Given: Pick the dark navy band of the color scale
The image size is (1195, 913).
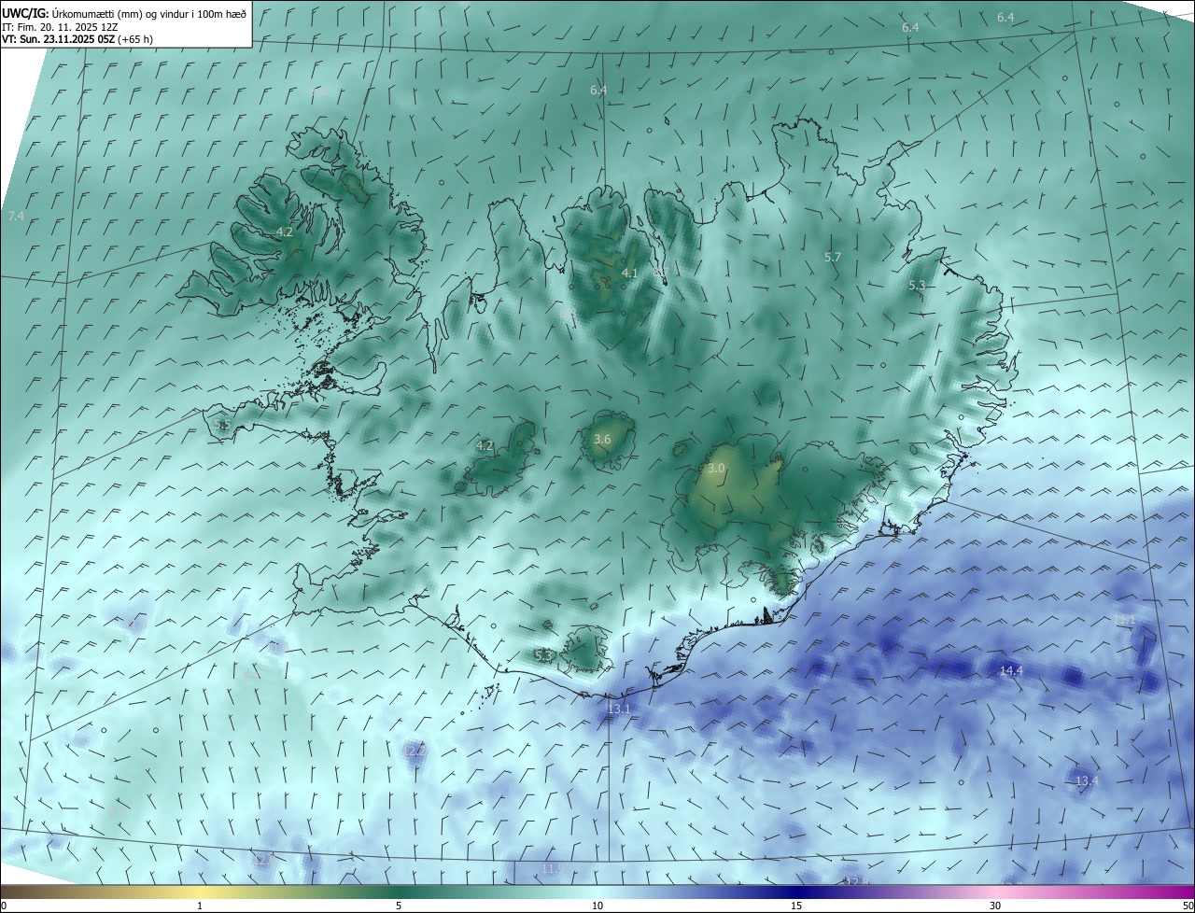Looking at the screenshot, I should click(x=796, y=892).
